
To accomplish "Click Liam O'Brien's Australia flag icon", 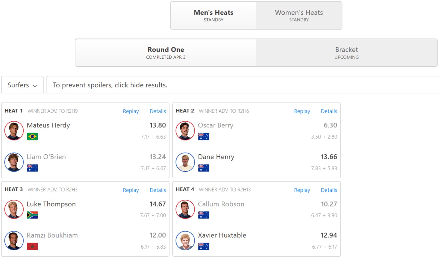I will coord(32,168).
